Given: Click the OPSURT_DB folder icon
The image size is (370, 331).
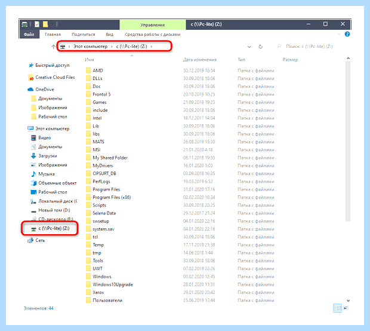Looking at the screenshot, I should pos(88,173).
